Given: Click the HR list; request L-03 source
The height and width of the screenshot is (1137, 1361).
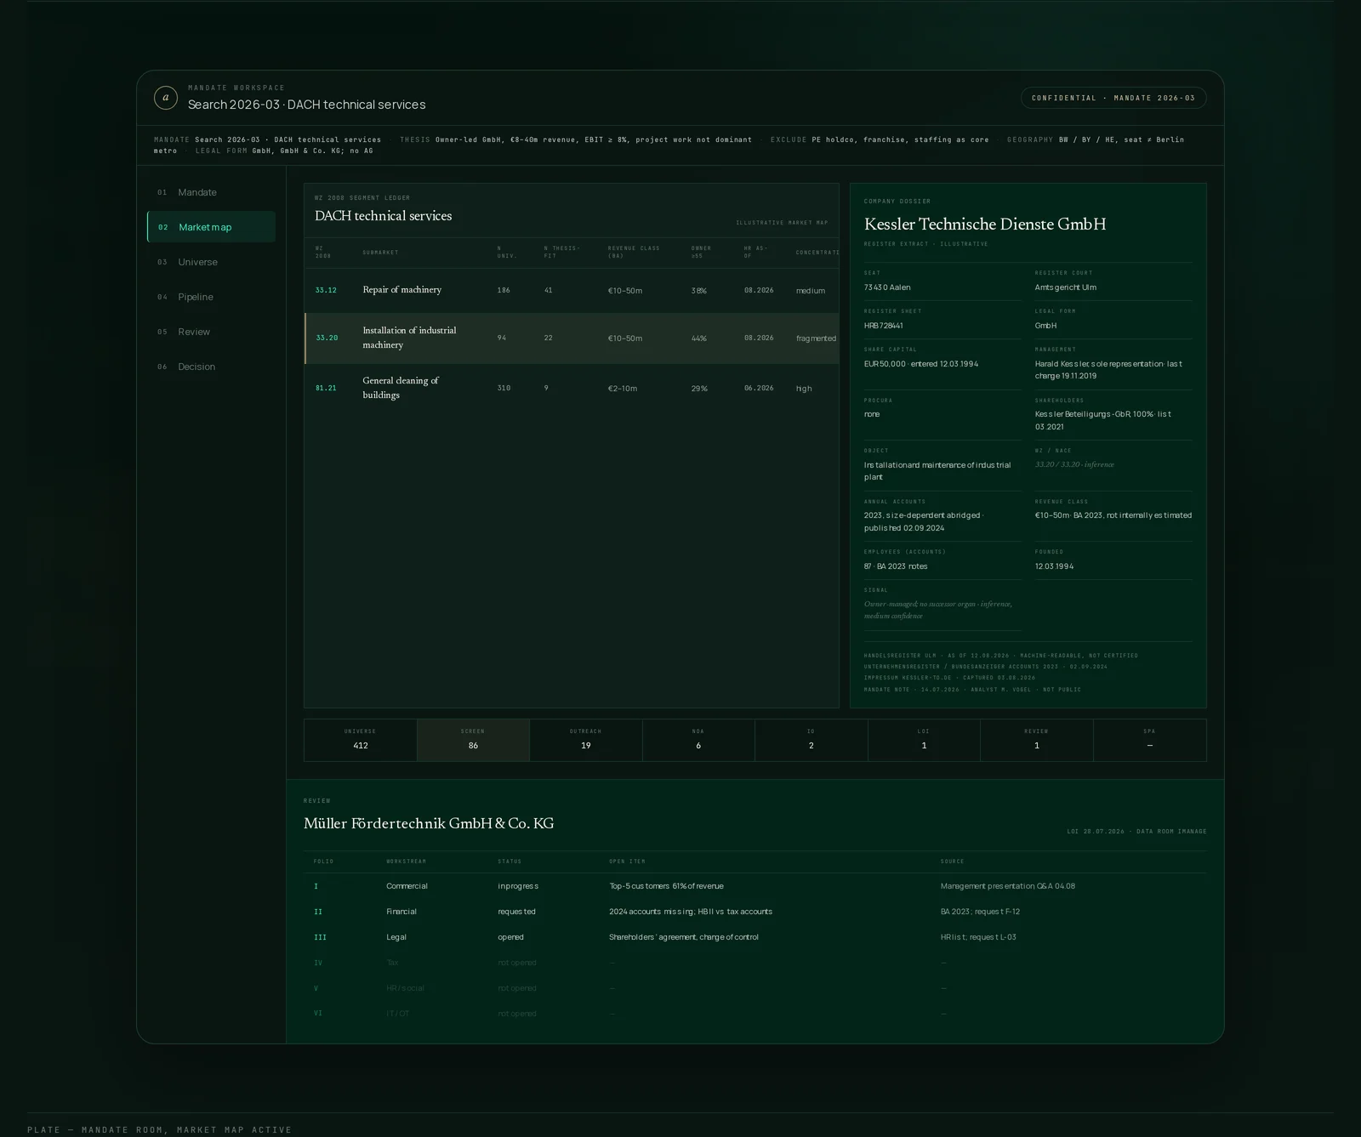Looking at the screenshot, I should click(978, 937).
